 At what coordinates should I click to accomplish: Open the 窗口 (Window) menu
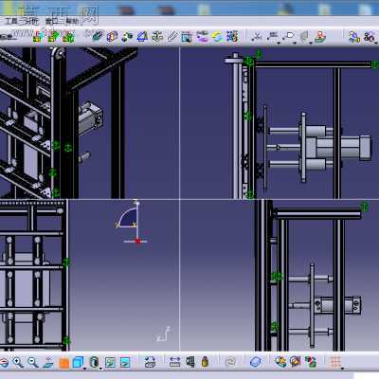(52, 22)
